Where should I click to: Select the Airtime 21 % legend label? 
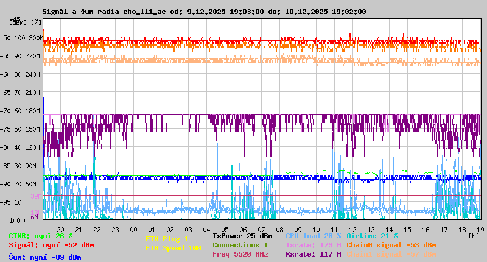click(371, 236)
